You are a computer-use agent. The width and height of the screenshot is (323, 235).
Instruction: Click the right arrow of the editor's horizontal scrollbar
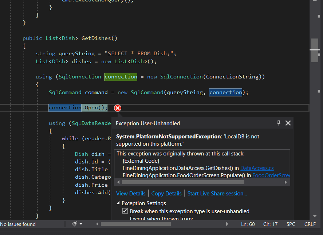pyautogui.click(x=227, y=224)
